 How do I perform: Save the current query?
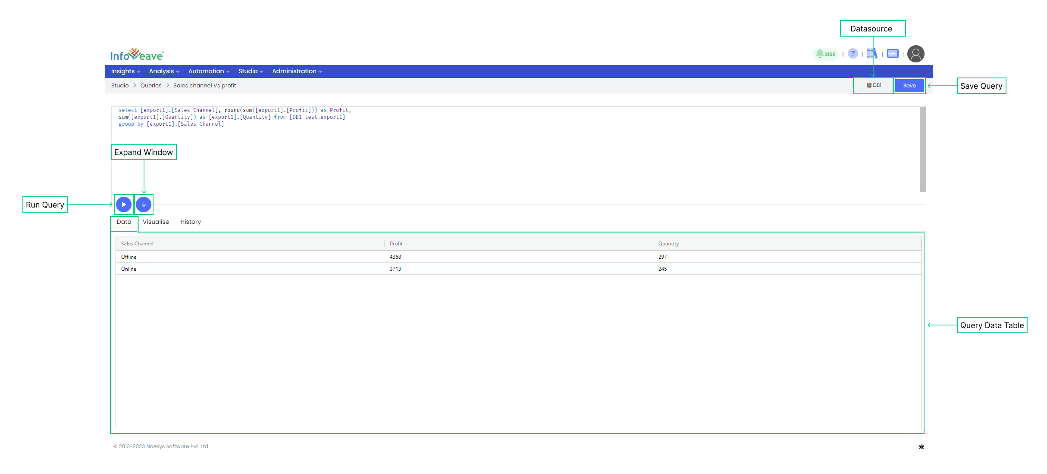pyautogui.click(x=910, y=85)
